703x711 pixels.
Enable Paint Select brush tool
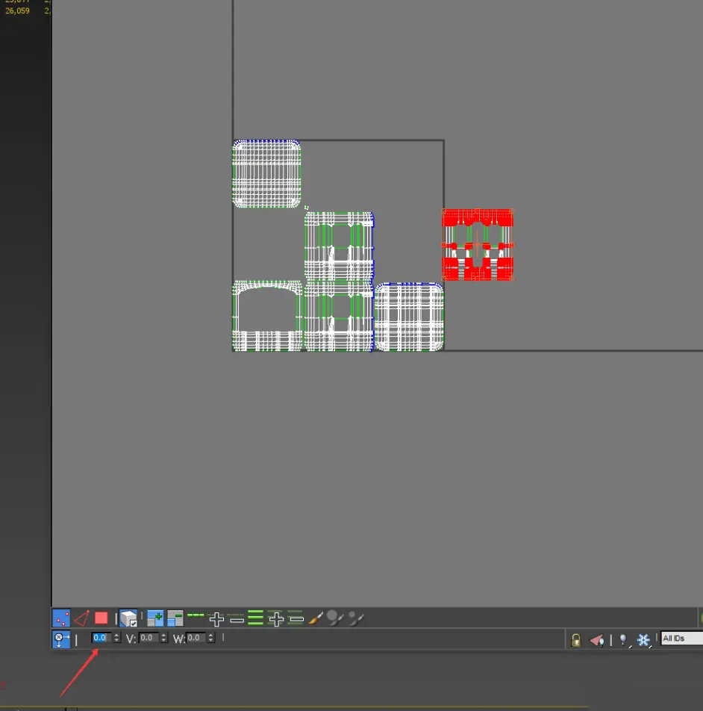[316, 618]
